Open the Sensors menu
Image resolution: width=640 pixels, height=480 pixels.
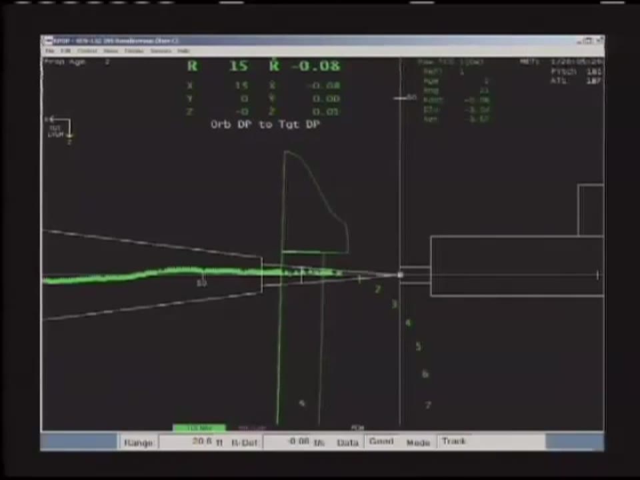click(x=161, y=51)
